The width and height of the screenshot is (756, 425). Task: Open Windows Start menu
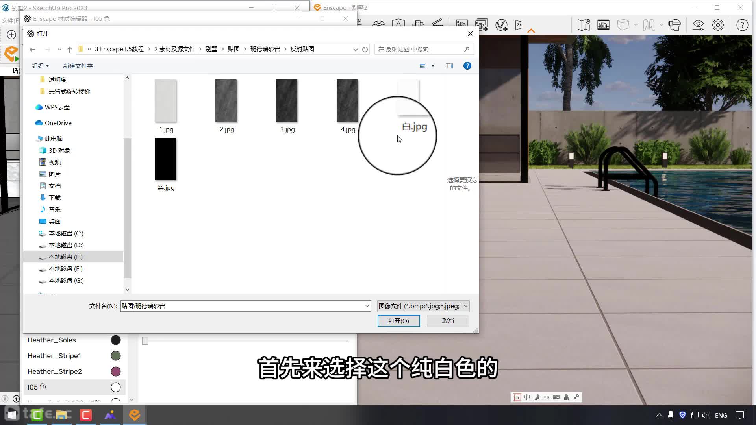pos(12,415)
